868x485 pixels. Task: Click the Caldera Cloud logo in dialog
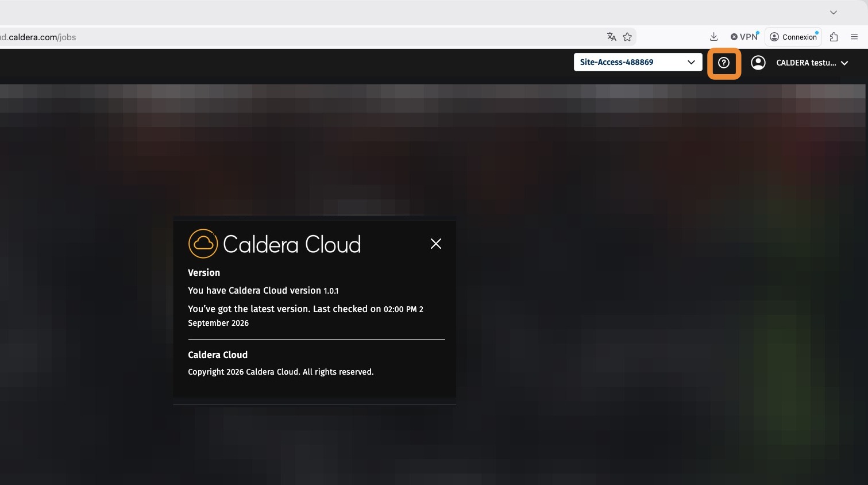275,244
